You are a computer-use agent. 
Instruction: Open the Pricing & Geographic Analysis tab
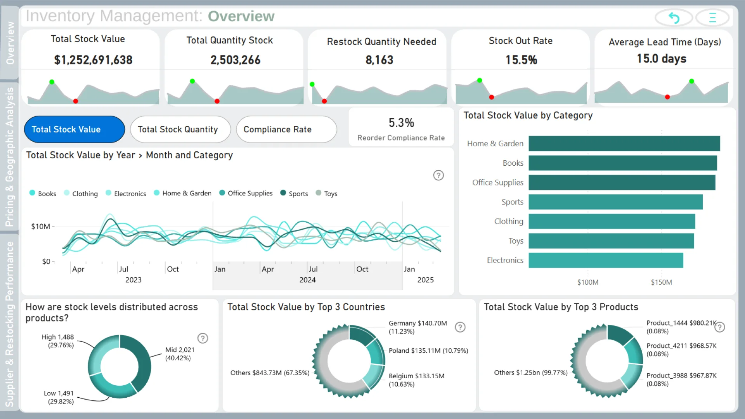(9, 156)
